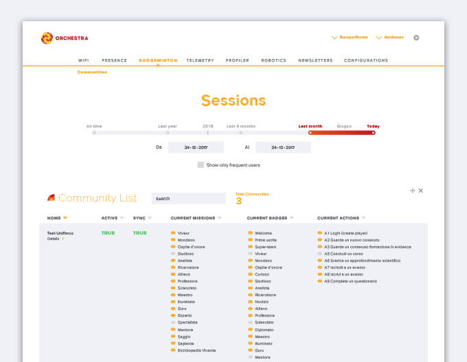Image resolution: width=467 pixels, height=362 pixels.
Task: Close the Community List panel
Action: [421, 191]
